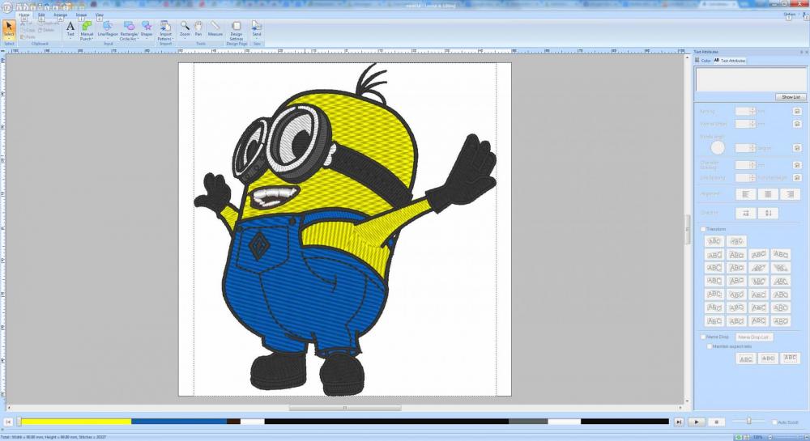Click the gray thread segment in timeline
Screen dimensions: 810x441
point(528,422)
